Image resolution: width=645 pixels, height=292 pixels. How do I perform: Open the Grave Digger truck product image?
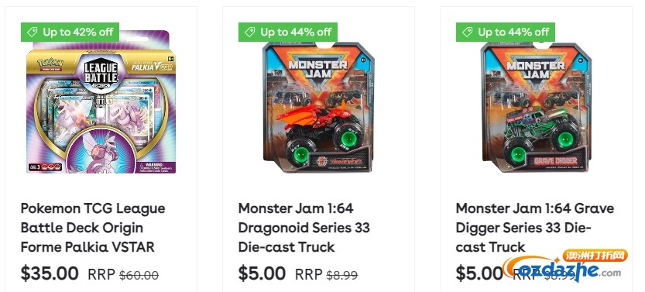[536, 107]
